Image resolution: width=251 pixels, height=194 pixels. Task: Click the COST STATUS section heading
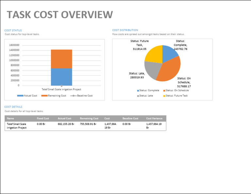(x=13, y=30)
